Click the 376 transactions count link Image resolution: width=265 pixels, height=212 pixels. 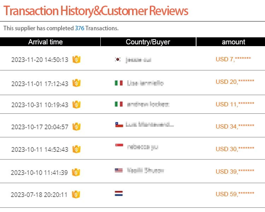(79, 28)
